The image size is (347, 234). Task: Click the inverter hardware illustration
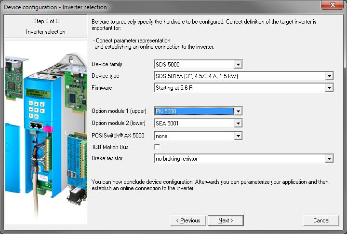[x=46, y=132]
